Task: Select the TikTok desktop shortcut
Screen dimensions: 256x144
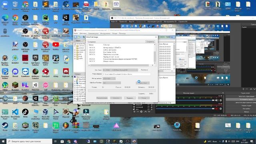Action: [x=25, y=112]
